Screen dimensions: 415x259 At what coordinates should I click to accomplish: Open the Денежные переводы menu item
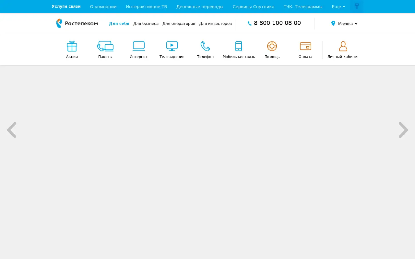coord(200,6)
